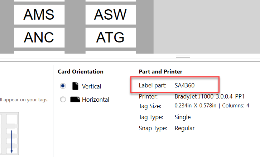260x157 pixels.
Task: Select the Vertical orientation radio button
Action: [x=63, y=86]
